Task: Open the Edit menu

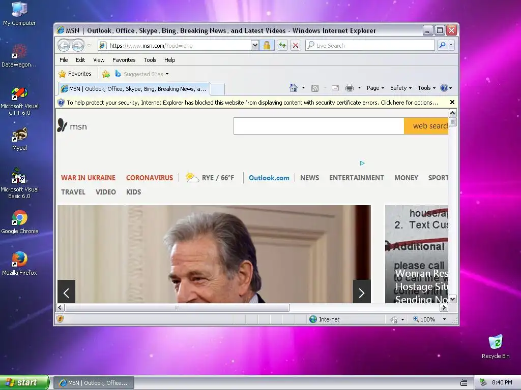Action: tap(80, 60)
